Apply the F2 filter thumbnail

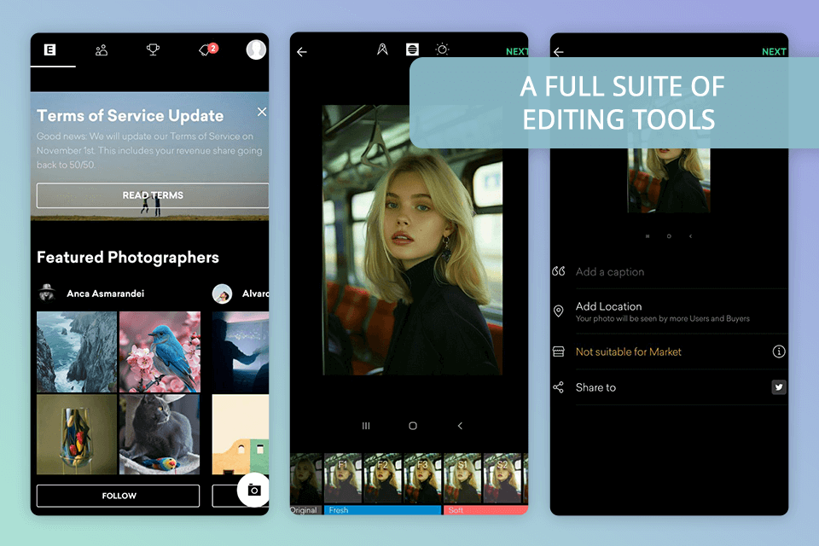coord(382,478)
